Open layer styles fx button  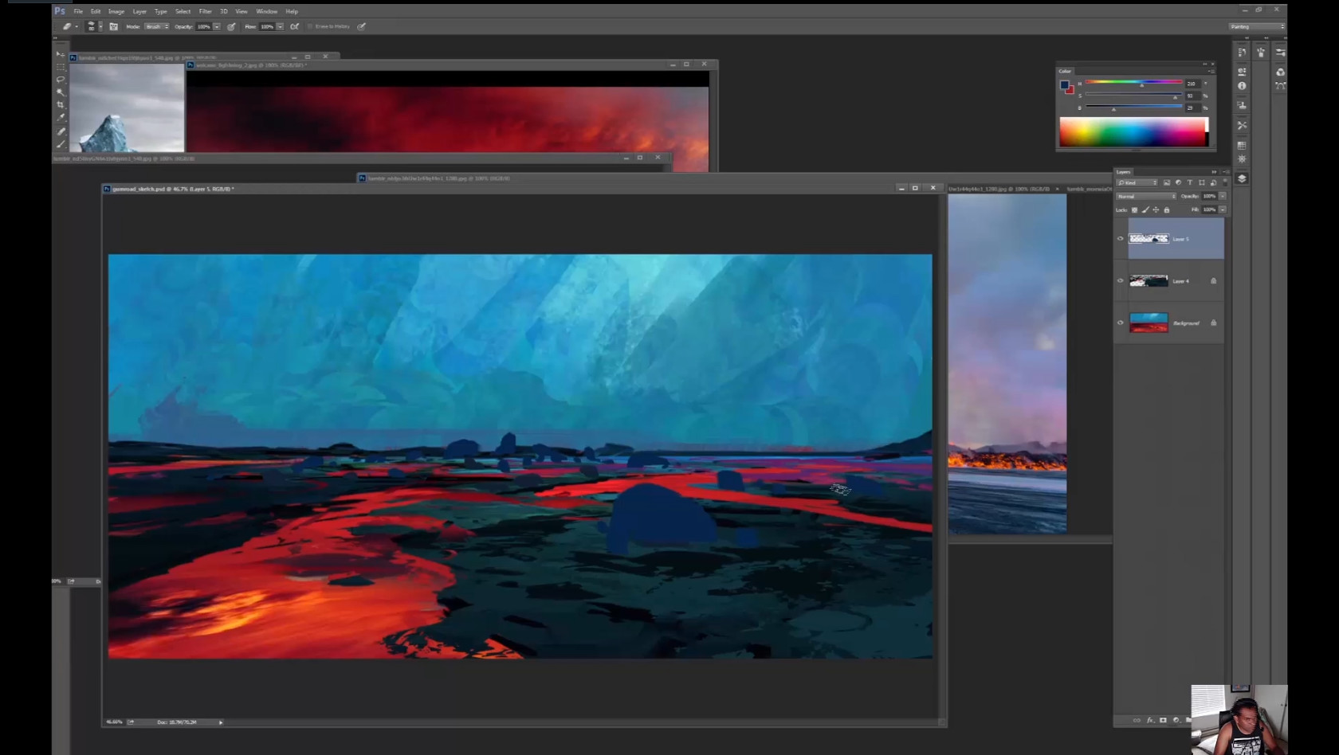(1150, 720)
